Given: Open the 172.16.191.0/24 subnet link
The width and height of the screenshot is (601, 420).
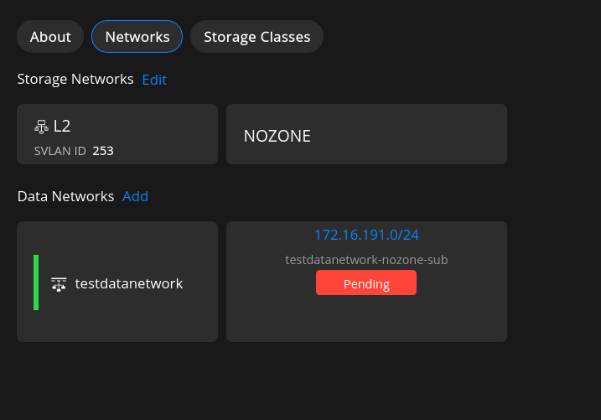Looking at the screenshot, I should 366,235.
